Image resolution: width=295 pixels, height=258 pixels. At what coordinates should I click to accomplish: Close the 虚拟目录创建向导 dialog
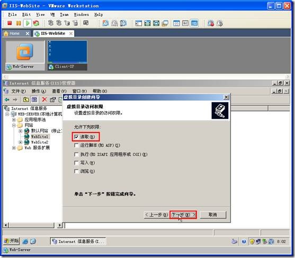[226, 97]
